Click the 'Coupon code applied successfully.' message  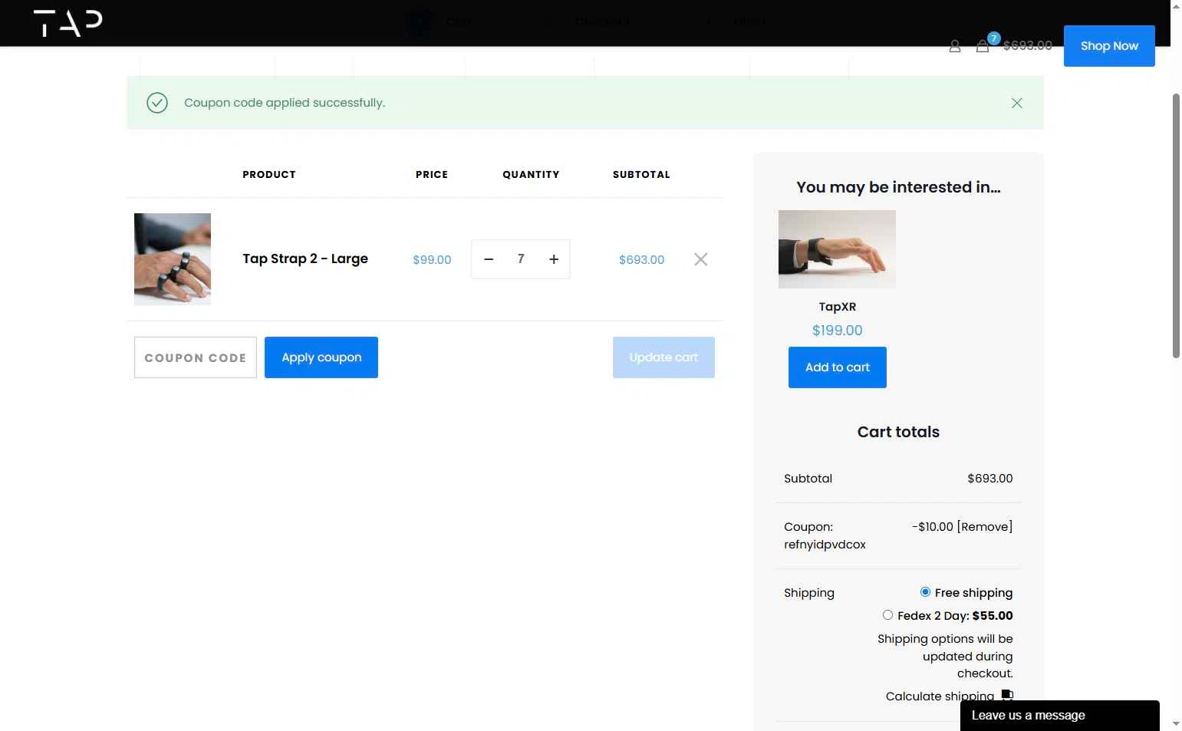pyautogui.click(x=285, y=103)
